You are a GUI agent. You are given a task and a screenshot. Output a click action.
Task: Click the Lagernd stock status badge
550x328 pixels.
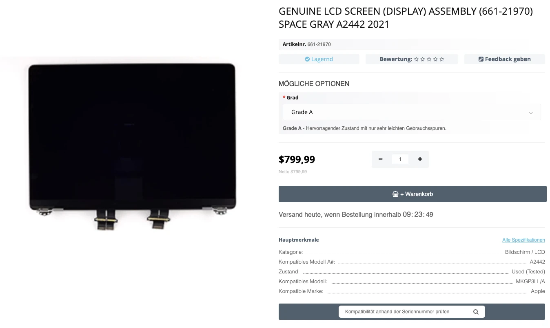(x=319, y=59)
